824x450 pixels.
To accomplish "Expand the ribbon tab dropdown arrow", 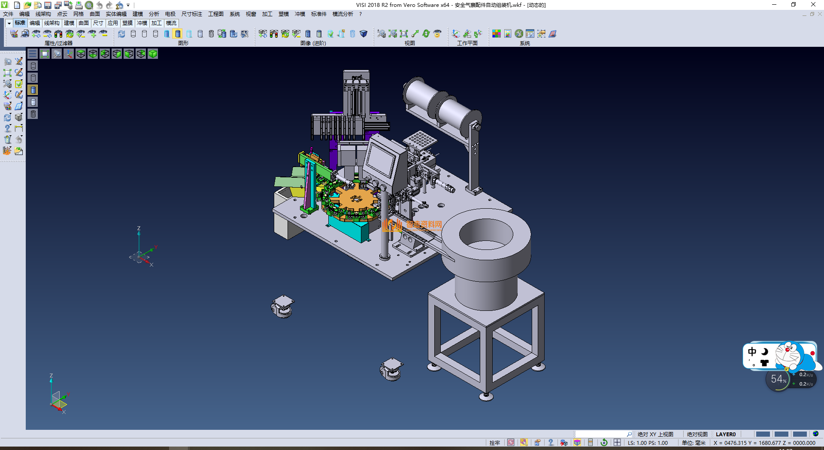I will 9,23.
